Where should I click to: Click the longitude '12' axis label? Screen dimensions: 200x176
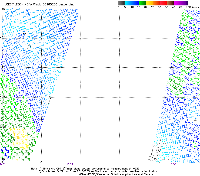[x=159, y=162]
